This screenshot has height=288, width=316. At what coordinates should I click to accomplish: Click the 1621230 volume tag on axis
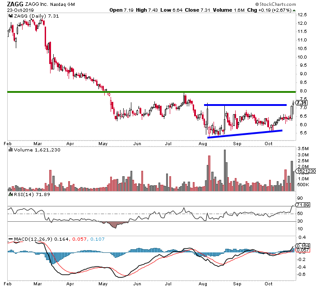[306, 171]
